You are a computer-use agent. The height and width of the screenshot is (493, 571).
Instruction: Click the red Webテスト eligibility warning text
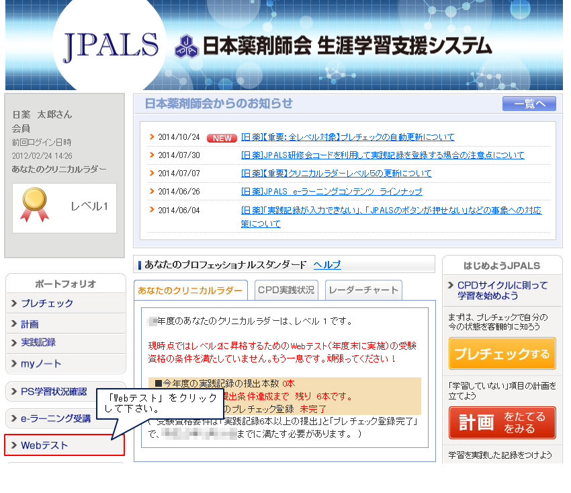pyautogui.click(x=282, y=352)
